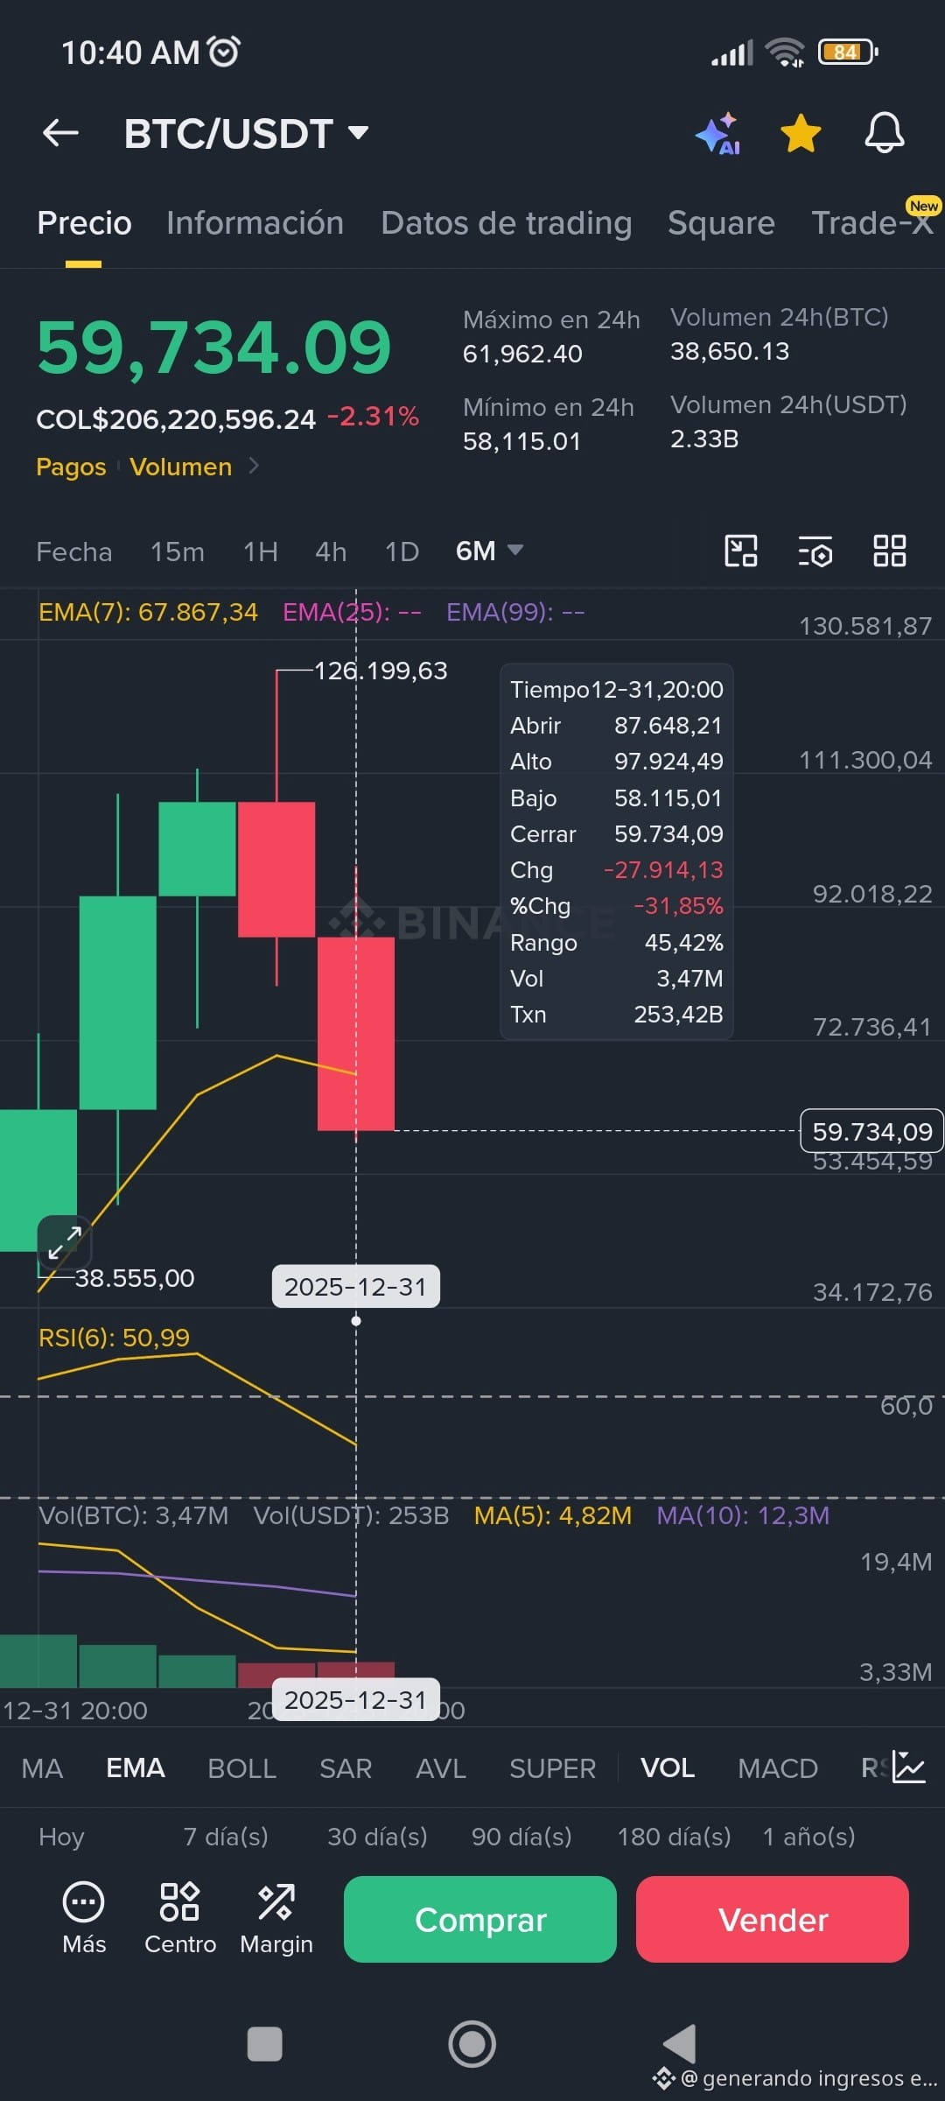Image resolution: width=945 pixels, height=2101 pixels.
Task: Switch to the Precio tab
Action: click(84, 223)
